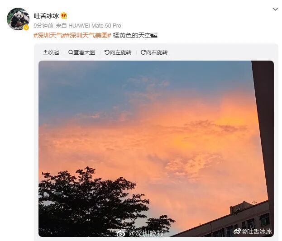Rotate the image left with 向左旋转
Screen dimensions: 282x241
(x=118, y=52)
